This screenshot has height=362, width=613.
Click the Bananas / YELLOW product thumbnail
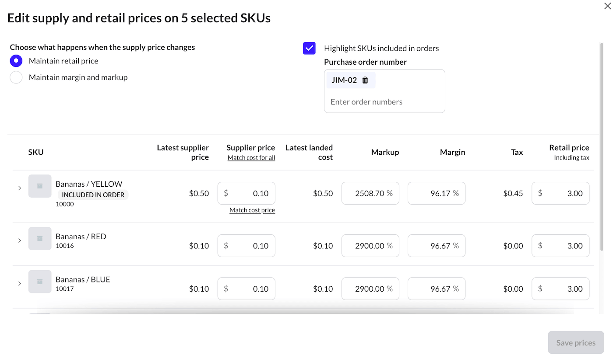pos(40,186)
